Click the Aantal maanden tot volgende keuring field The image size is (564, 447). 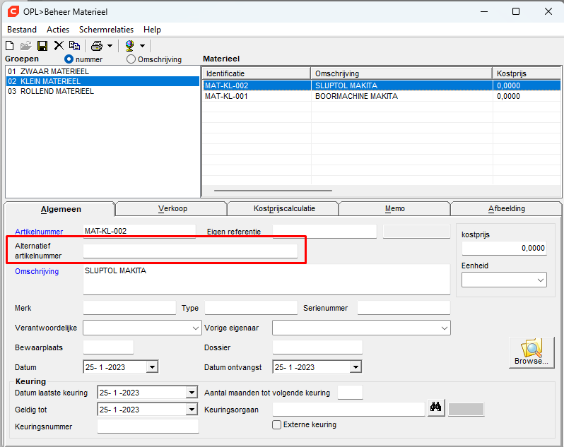pyautogui.click(x=350, y=393)
